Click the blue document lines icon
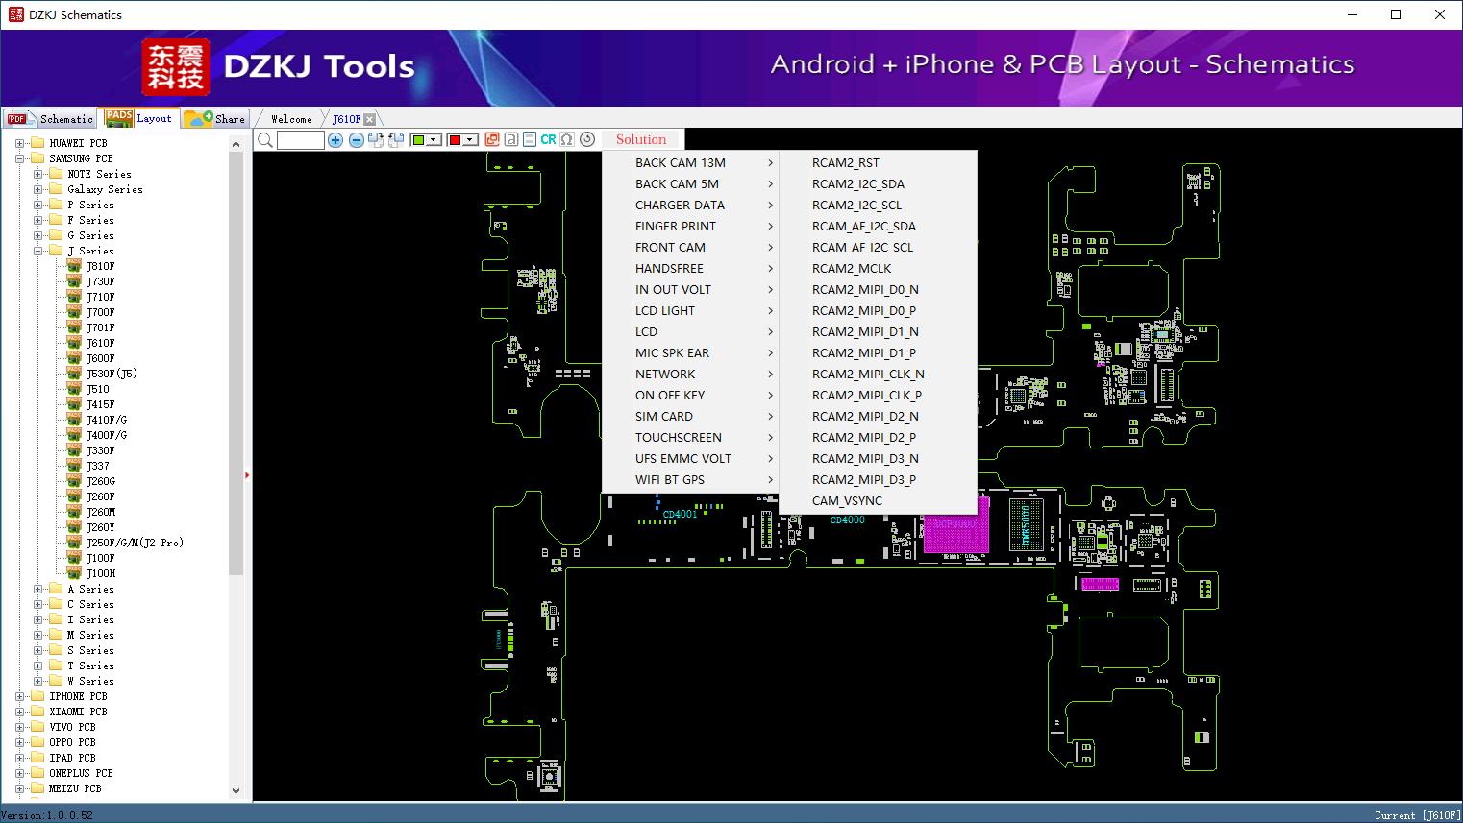The image size is (1463, 823). tap(530, 139)
